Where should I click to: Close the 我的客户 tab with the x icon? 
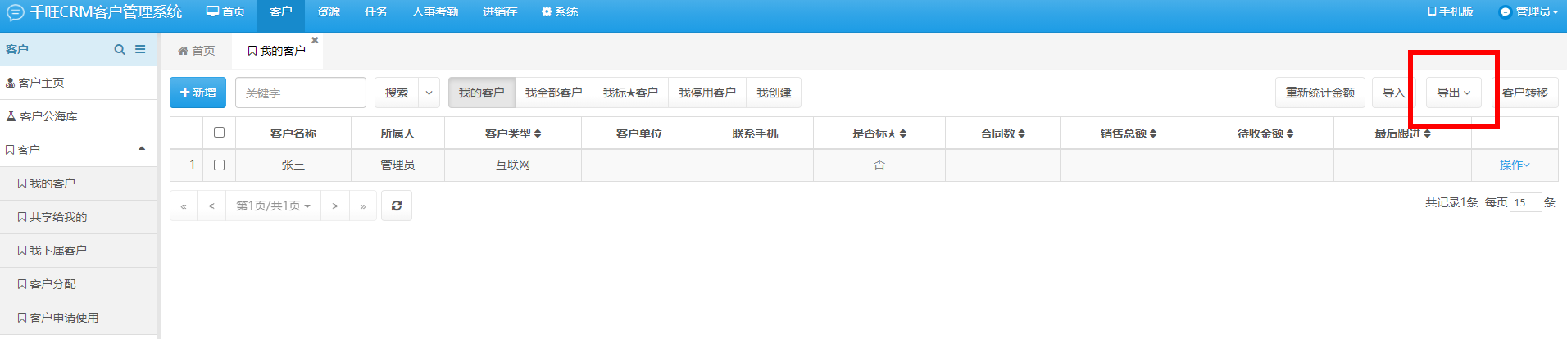click(315, 40)
